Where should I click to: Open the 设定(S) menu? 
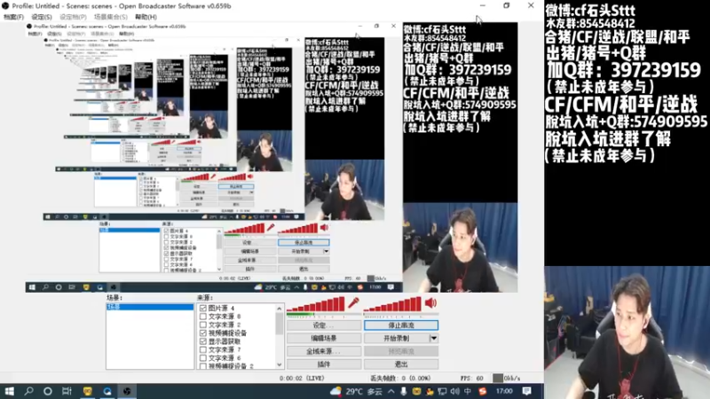[41, 17]
